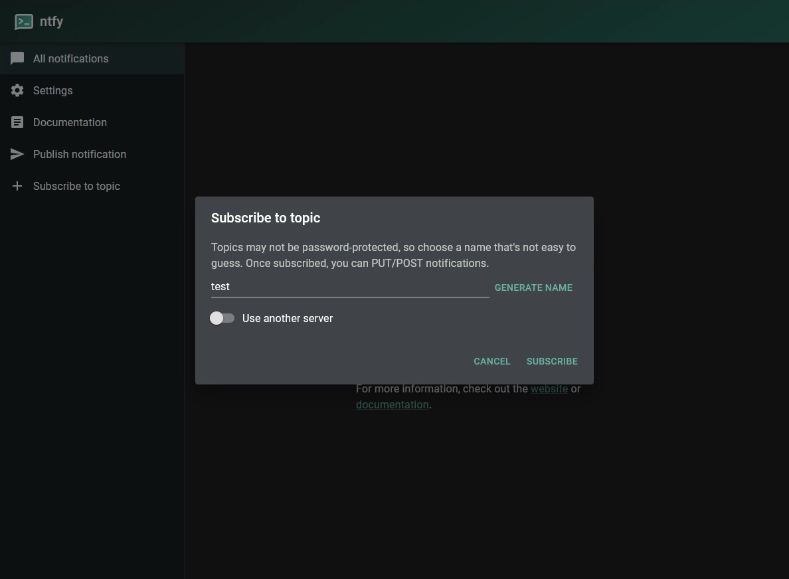Toggle the Use another server switch
The height and width of the screenshot is (579, 789).
click(222, 318)
